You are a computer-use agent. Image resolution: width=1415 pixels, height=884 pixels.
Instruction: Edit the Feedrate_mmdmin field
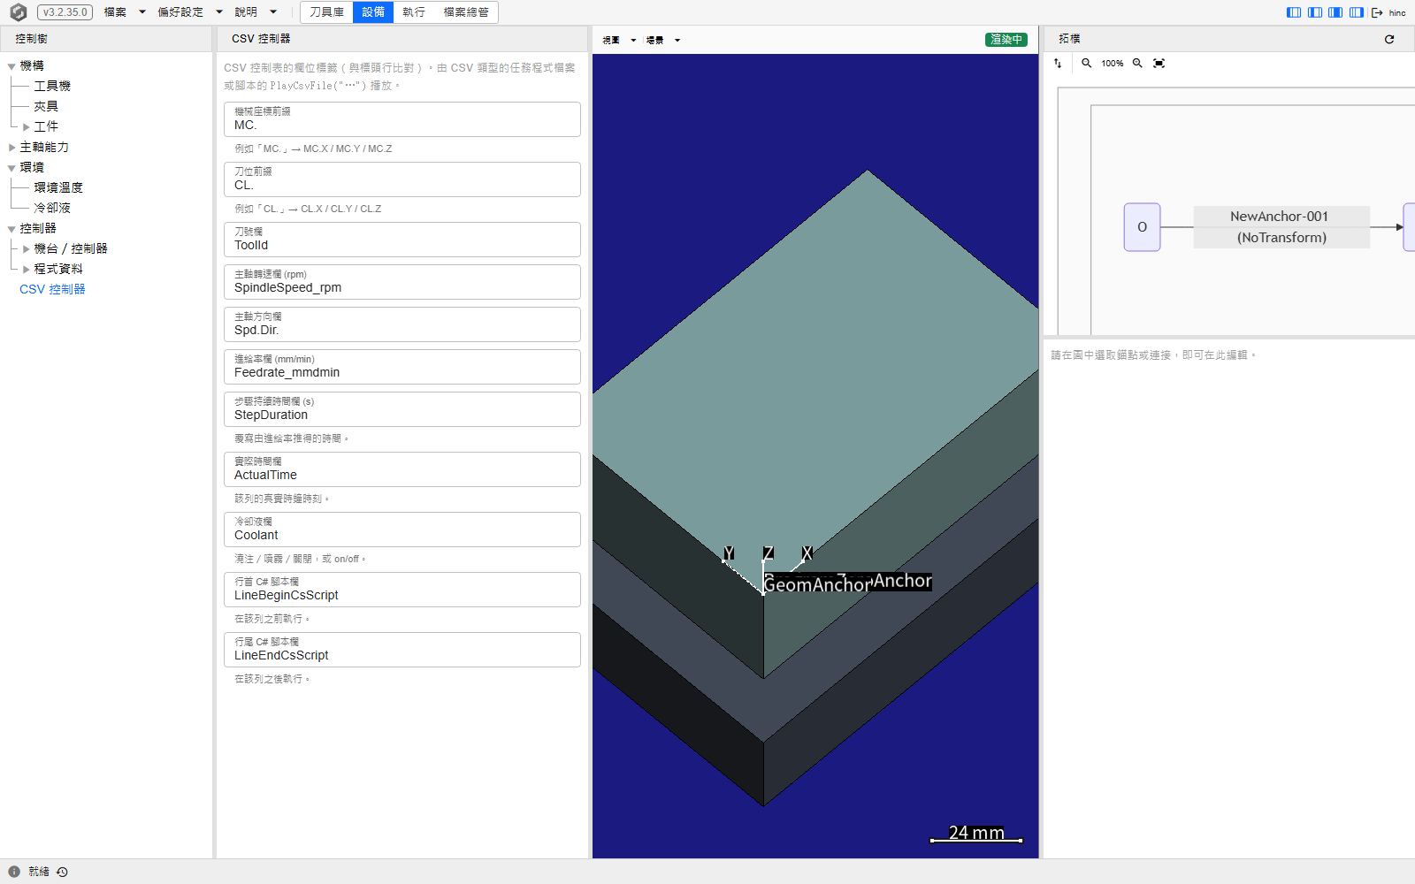(402, 367)
